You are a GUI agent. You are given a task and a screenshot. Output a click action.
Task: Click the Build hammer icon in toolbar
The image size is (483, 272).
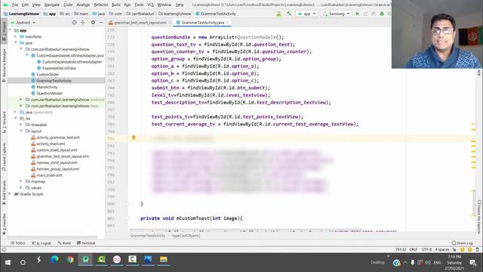tap(289, 14)
